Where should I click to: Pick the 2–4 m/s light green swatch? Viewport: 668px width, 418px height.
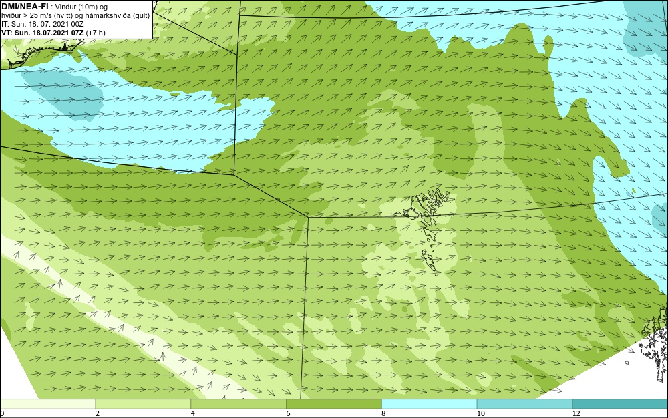click(143, 403)
